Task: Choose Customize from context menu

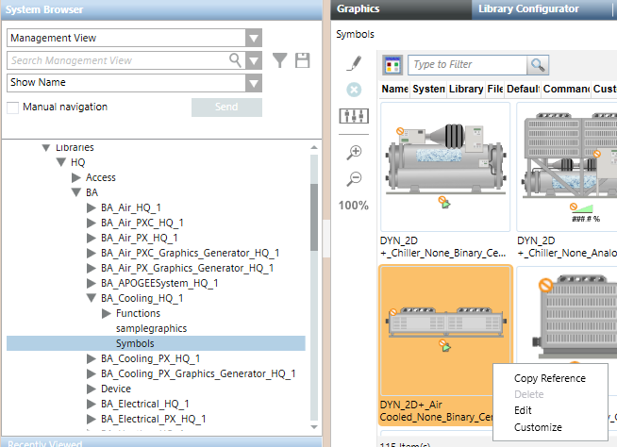Action: coord(538,427)
